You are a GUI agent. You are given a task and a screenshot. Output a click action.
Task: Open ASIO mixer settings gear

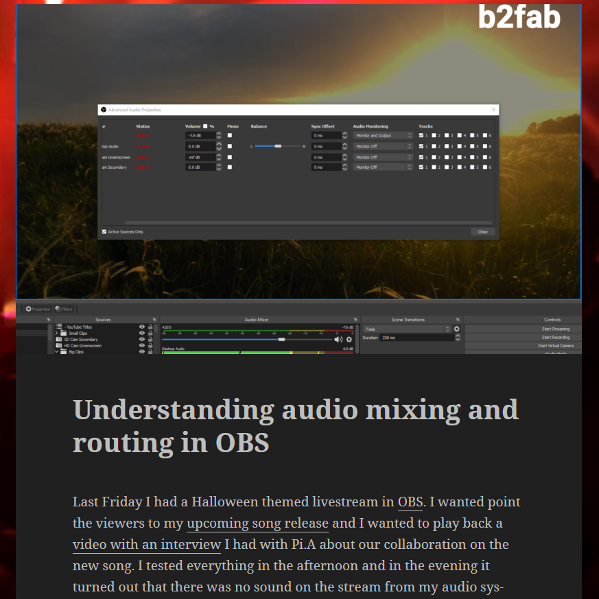[349, 339]
